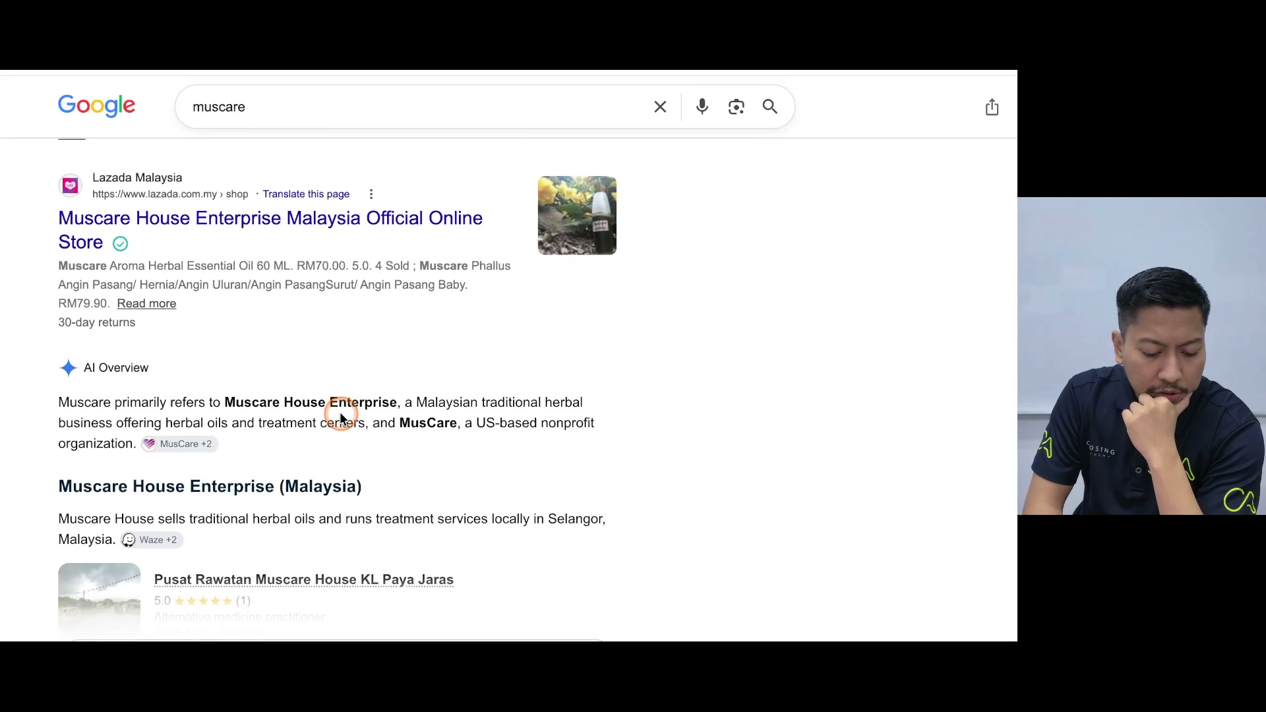Expand the snippet with Read more
Image resolution: width=1266 pixels, height=712 pixels.
146,303
